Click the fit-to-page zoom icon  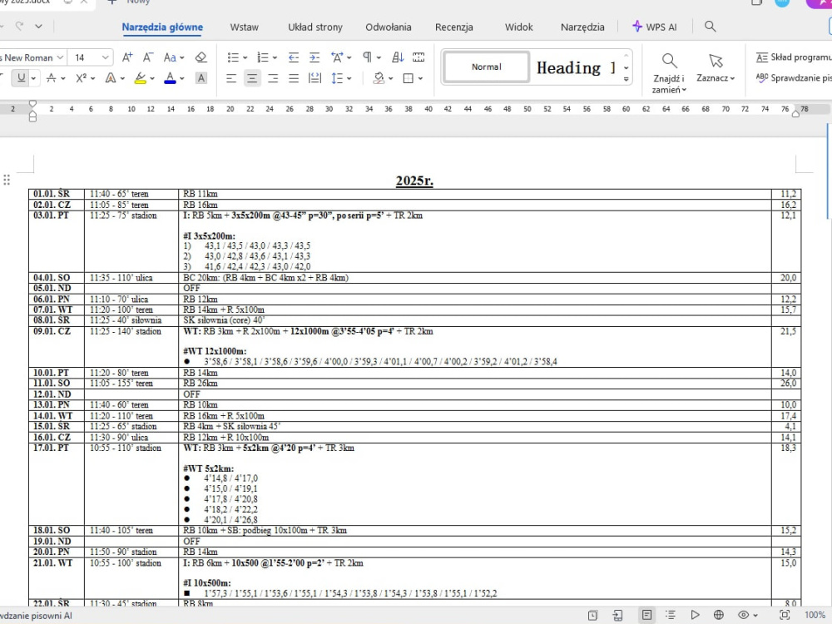[x=785, y=615]
